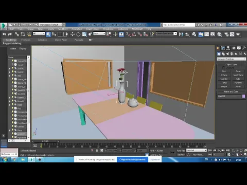The image size is (247, 185).
Task: Open the Material Editor icon
Action: click(219, 34)
